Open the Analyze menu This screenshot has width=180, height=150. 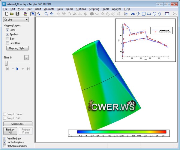117,9
